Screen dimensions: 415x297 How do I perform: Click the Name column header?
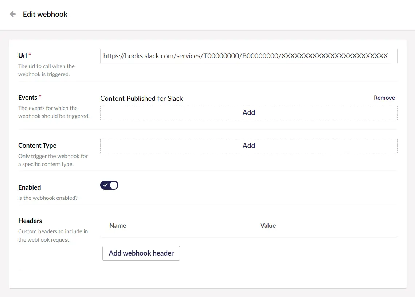[x=118, y=226]
